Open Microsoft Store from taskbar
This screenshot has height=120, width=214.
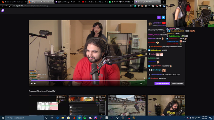point(68,118)
